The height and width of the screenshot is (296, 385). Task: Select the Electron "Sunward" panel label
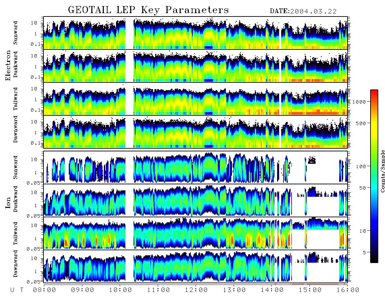[16, 33]
